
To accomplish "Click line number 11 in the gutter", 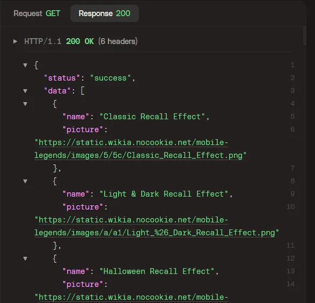I will click(290, 246).
